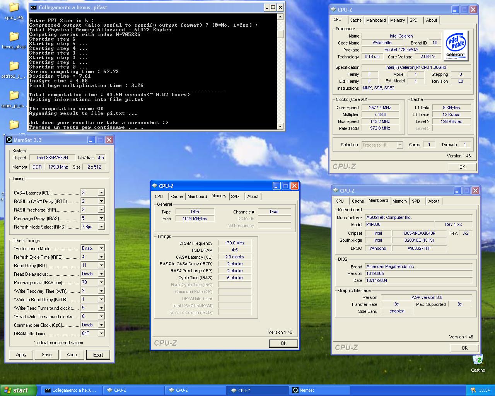
Task: Expand the Performance Mode dropdown
Action: click(x=101, y=248)
